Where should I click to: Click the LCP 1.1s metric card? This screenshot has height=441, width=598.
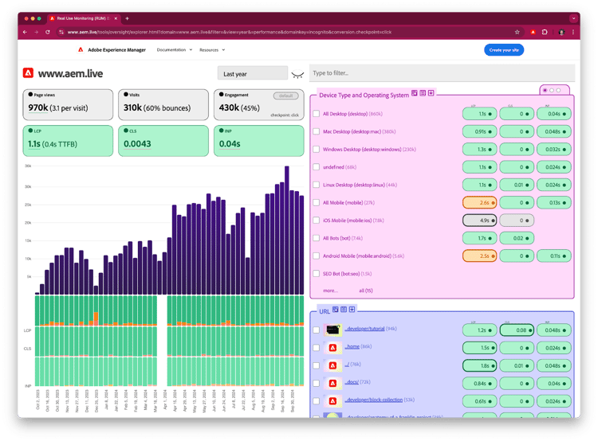coord(68,141)
